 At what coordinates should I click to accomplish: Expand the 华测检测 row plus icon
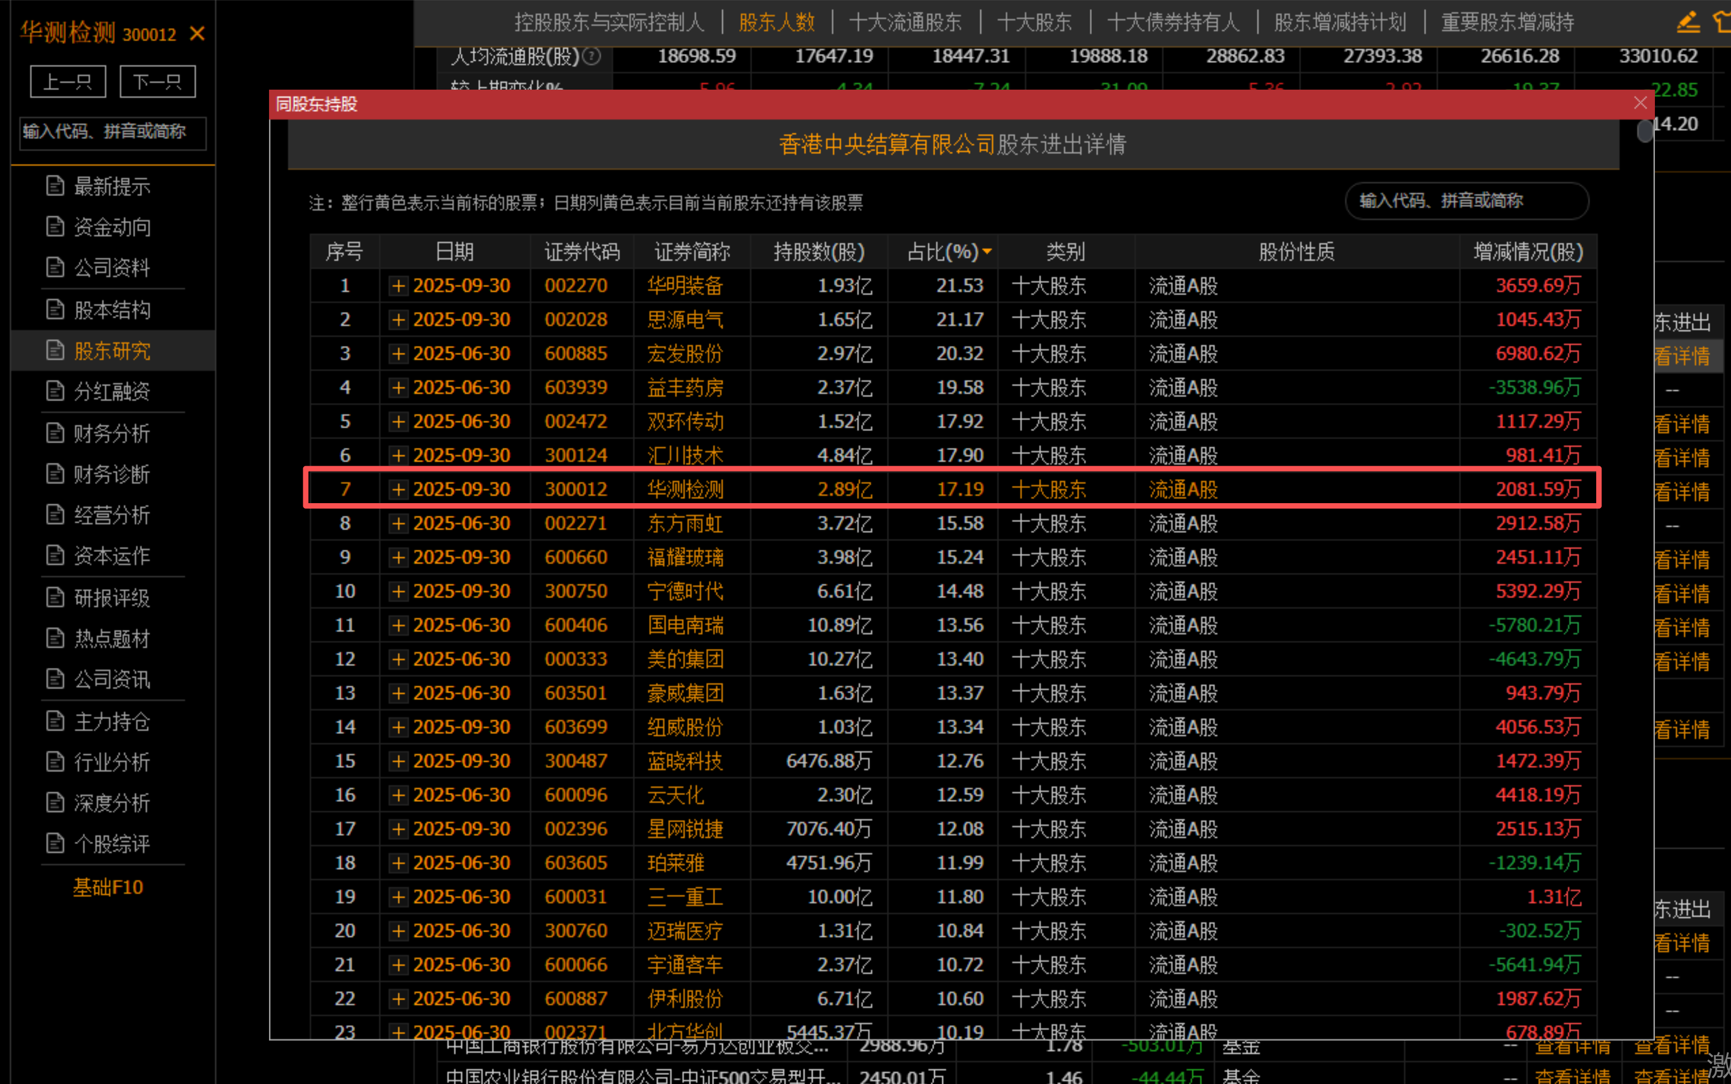click(x=399, y=490)
